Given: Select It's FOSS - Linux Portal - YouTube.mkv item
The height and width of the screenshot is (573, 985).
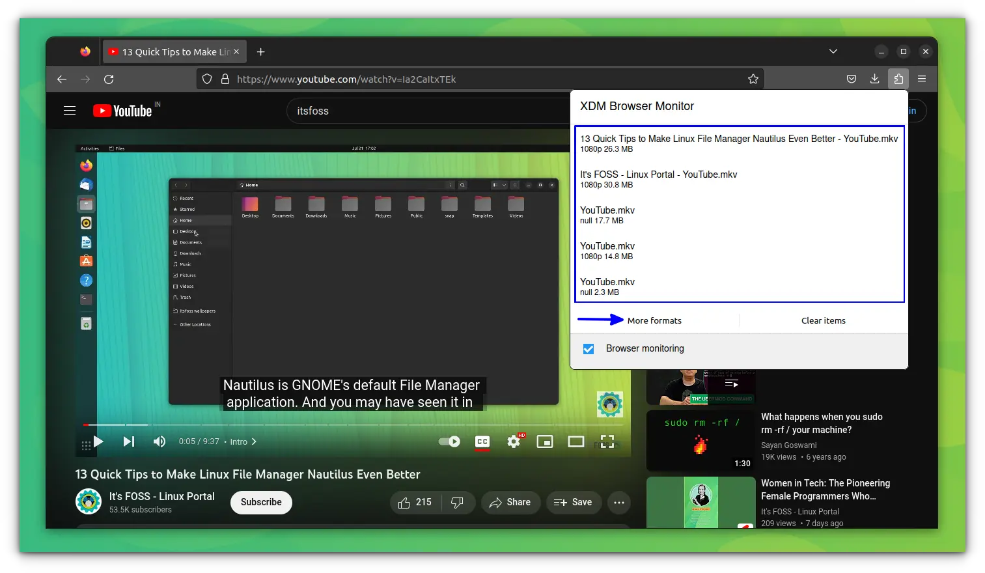Looking at the screenshot, I should pyautogui.click(x=739, y=179).
